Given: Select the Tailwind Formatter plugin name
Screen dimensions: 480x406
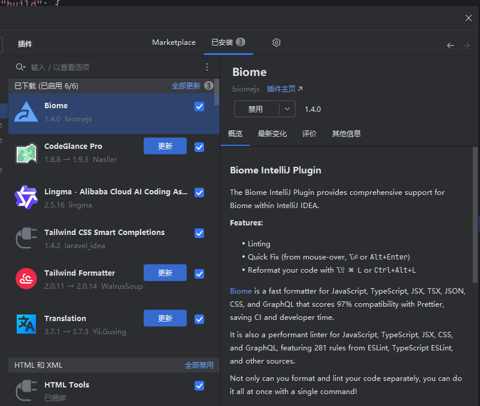Looking at the screenshot, I should click(x=80, y=273).
